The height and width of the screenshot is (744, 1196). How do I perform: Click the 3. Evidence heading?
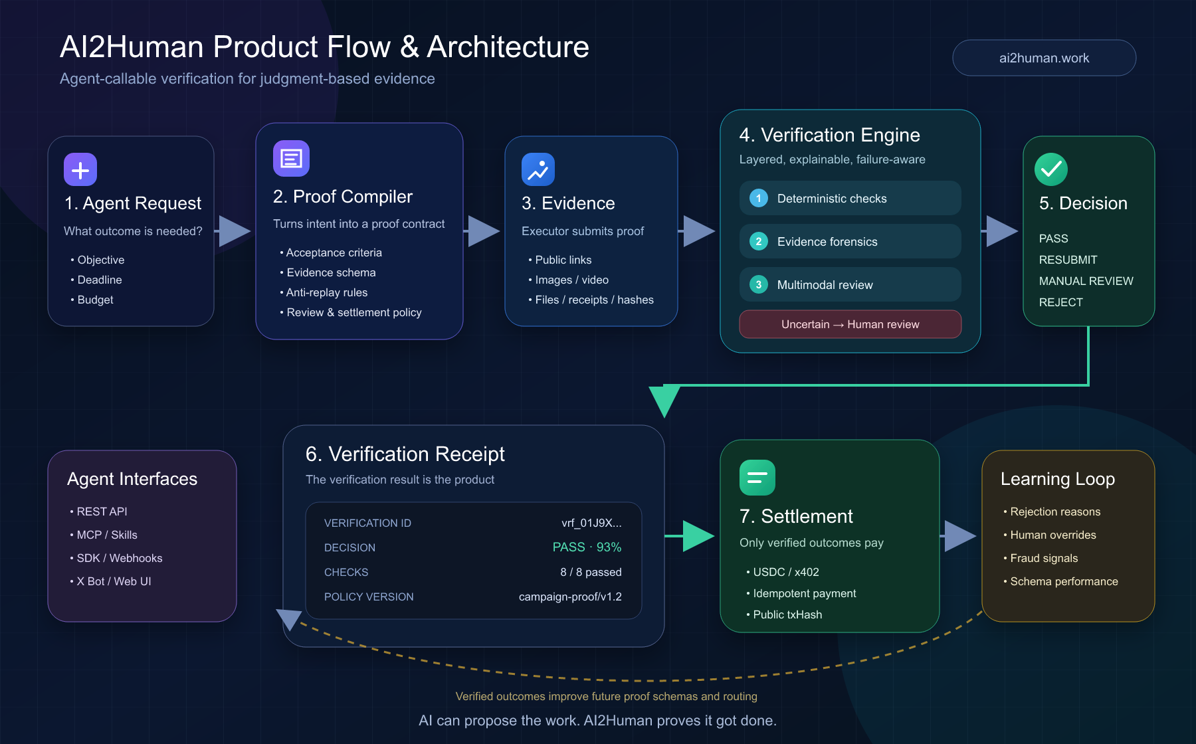click(x=568, y=203)
